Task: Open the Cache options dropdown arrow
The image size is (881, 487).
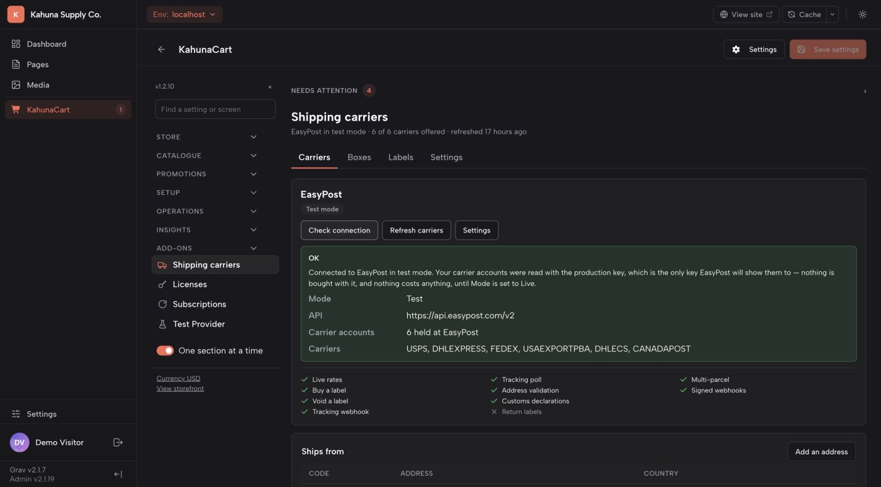Action: pyautogui.click(x=832, y=14)
